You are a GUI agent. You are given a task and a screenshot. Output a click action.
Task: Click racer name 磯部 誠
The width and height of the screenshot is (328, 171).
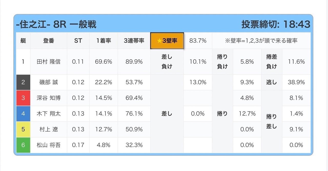coord(49,82)
